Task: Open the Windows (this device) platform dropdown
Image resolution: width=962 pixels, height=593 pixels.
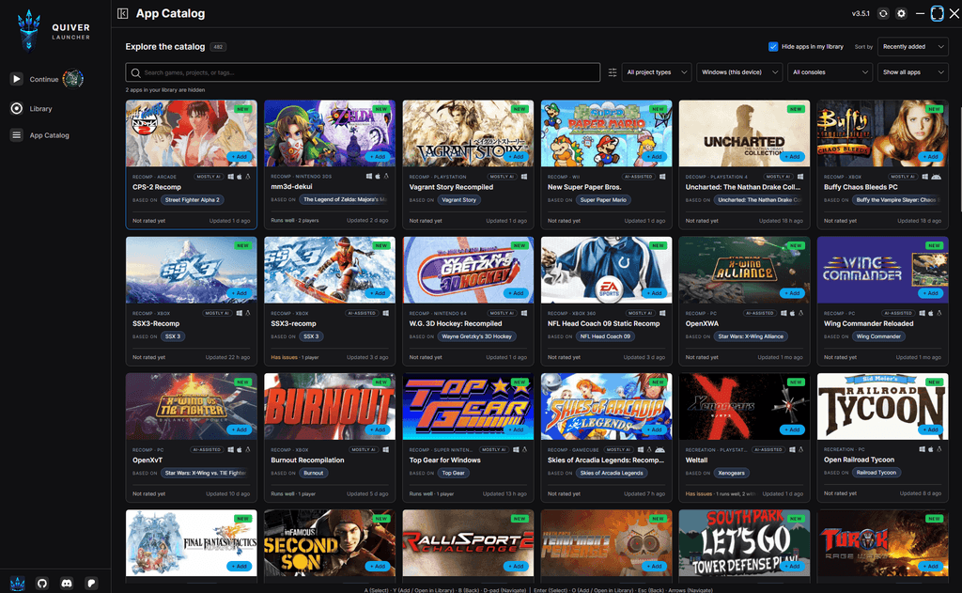Action: [739, 72]
